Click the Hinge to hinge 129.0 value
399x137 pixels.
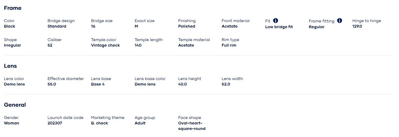357,26
